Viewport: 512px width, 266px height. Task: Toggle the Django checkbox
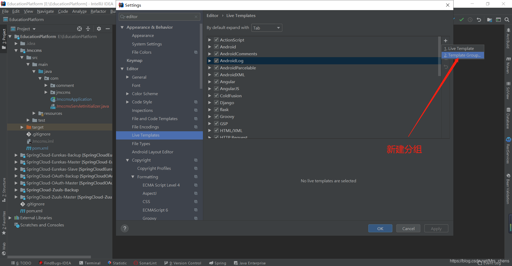[217, 103]
